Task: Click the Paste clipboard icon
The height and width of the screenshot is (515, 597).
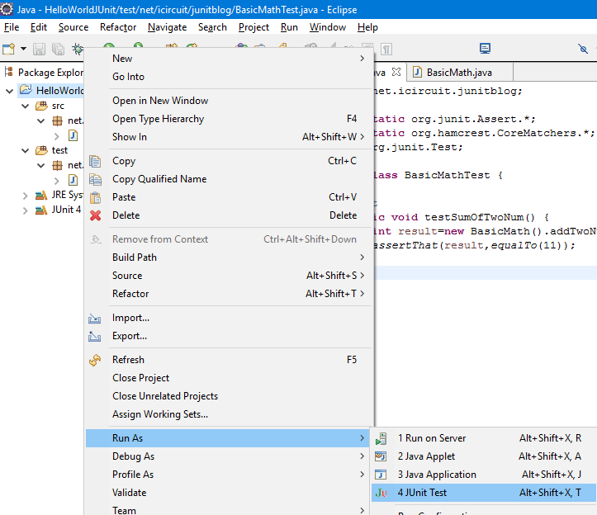Action: point(95,197)
